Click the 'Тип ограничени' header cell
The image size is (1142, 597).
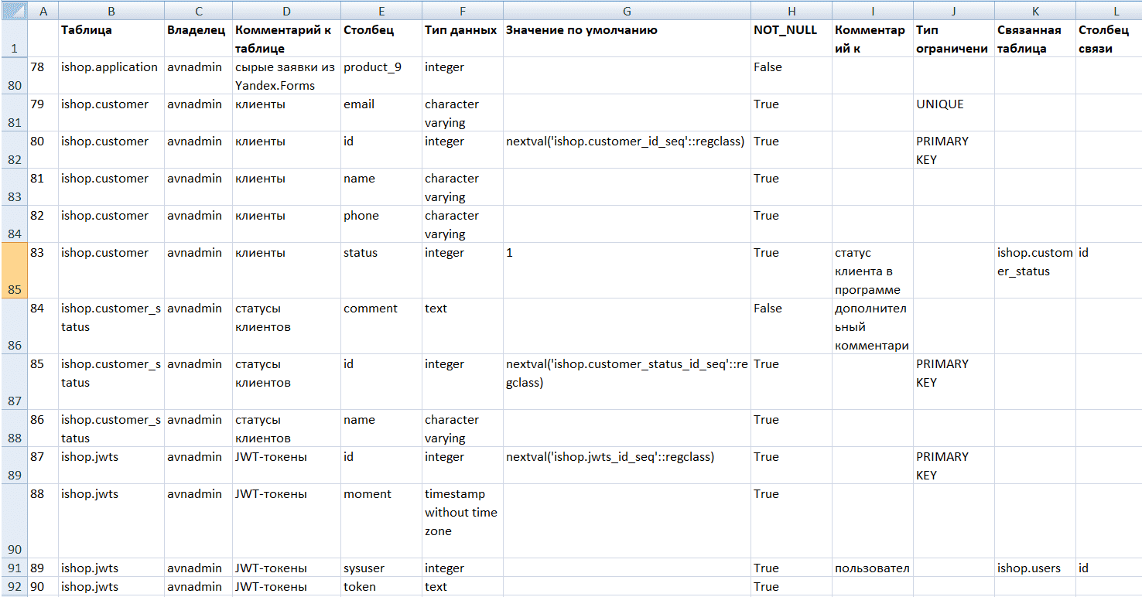tap(953, 39)
